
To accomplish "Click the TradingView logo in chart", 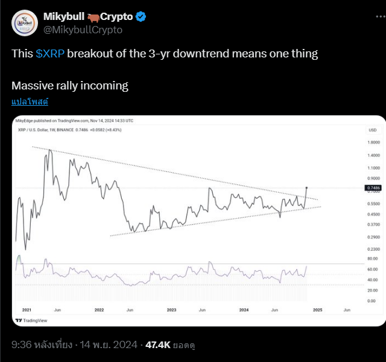I will (x=31, y=320).
